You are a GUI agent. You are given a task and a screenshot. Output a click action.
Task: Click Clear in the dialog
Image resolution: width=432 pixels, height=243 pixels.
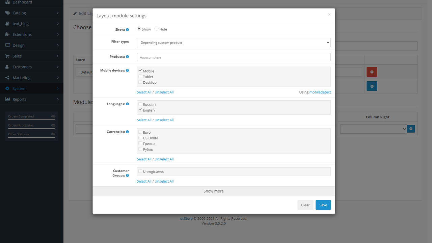pyautogui.click(x=305, y=205)
